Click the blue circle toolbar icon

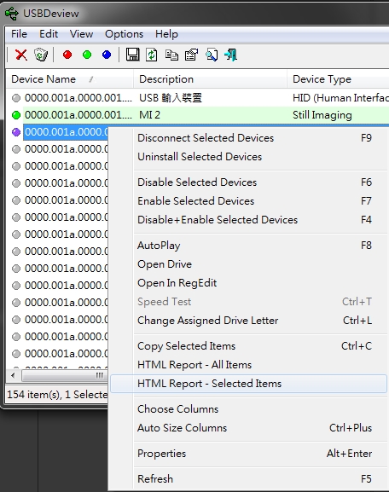coord(107,55)
